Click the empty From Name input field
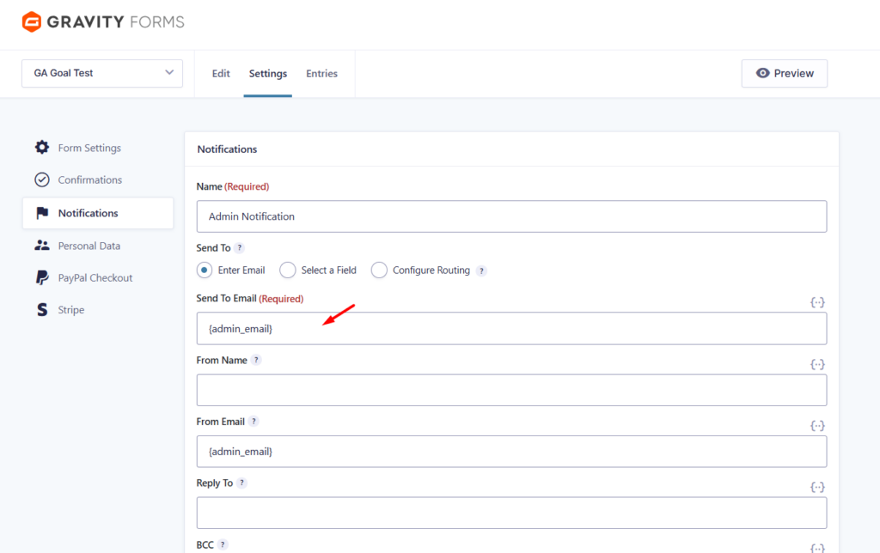Viewport: 880px width, 553px height. [x=511, y=391]
